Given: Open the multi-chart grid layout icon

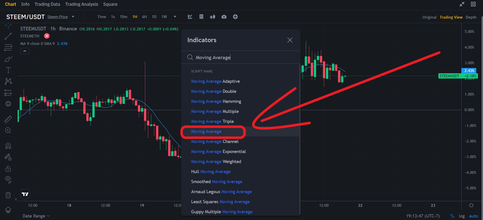Looking at the screenshot, I should click(473, 4).
